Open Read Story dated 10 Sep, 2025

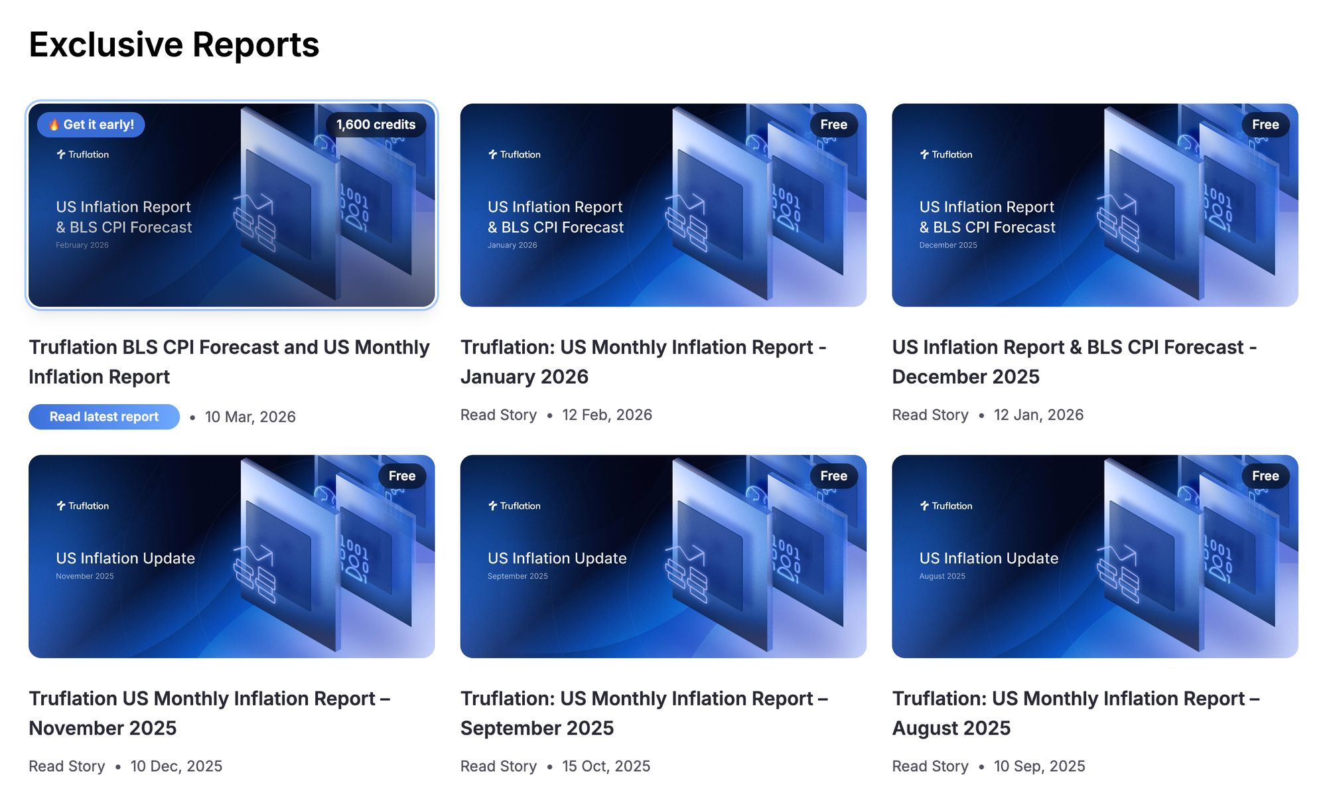(x=930, y=766)
